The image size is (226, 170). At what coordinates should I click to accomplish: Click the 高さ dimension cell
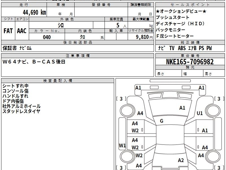pos(214,73)
